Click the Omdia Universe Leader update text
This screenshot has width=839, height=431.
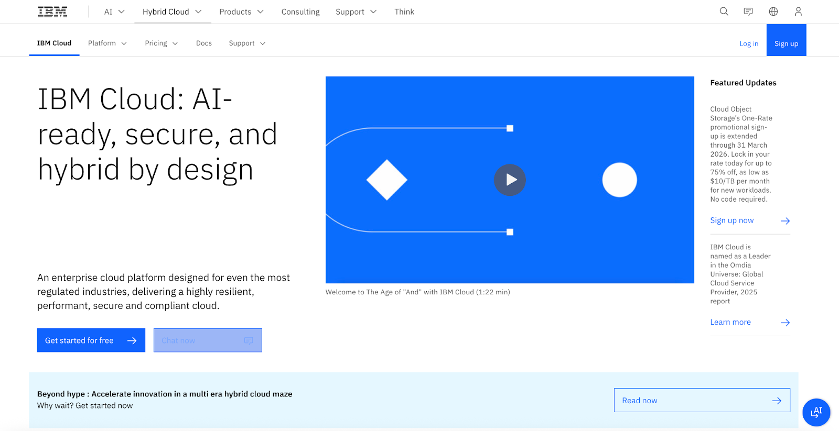tap(740, 274)
